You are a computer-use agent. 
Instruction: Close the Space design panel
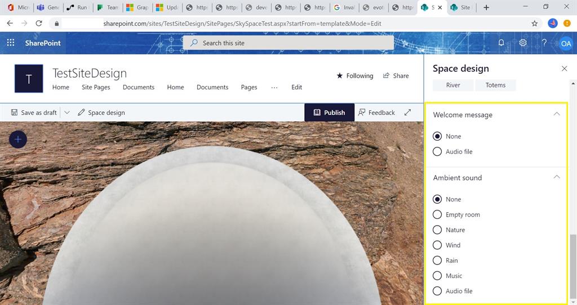click(564, 69)
